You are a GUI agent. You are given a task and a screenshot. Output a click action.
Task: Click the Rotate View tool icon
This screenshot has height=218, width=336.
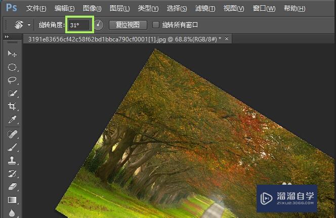point(19,25)
